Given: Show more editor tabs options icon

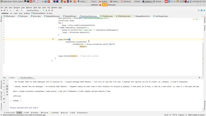Looking at the screenshot, I should pos(202,16).
